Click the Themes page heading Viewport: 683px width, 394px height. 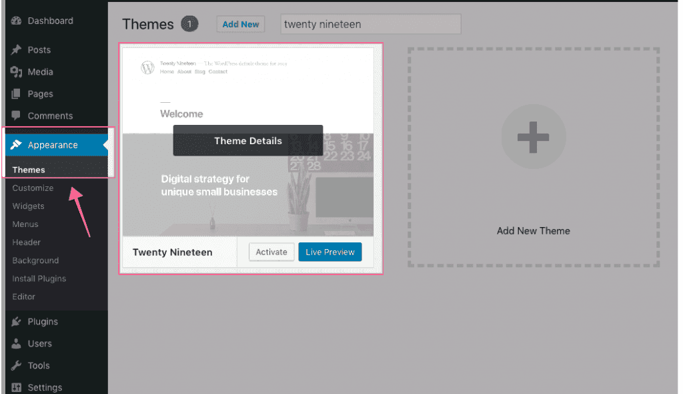(x=147, y=24)
